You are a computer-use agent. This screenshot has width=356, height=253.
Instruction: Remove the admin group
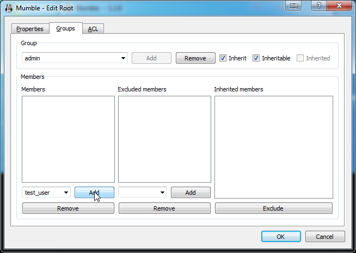[195, 58]
